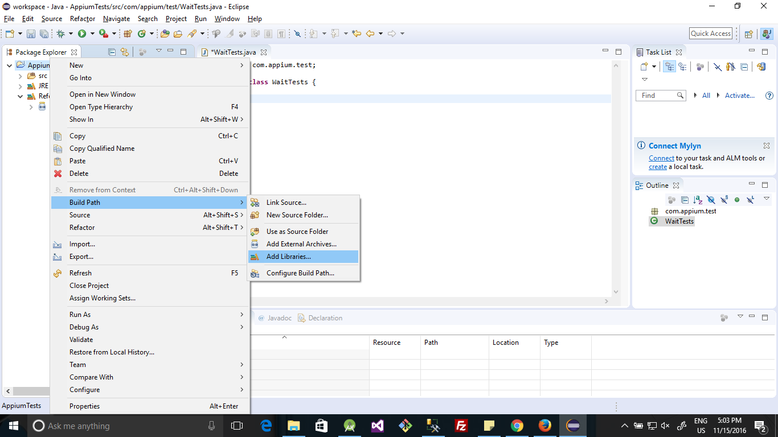778x437 pixels.
Task: Click the New wizard toolbar icon
Action: click(x=10, y=34)
